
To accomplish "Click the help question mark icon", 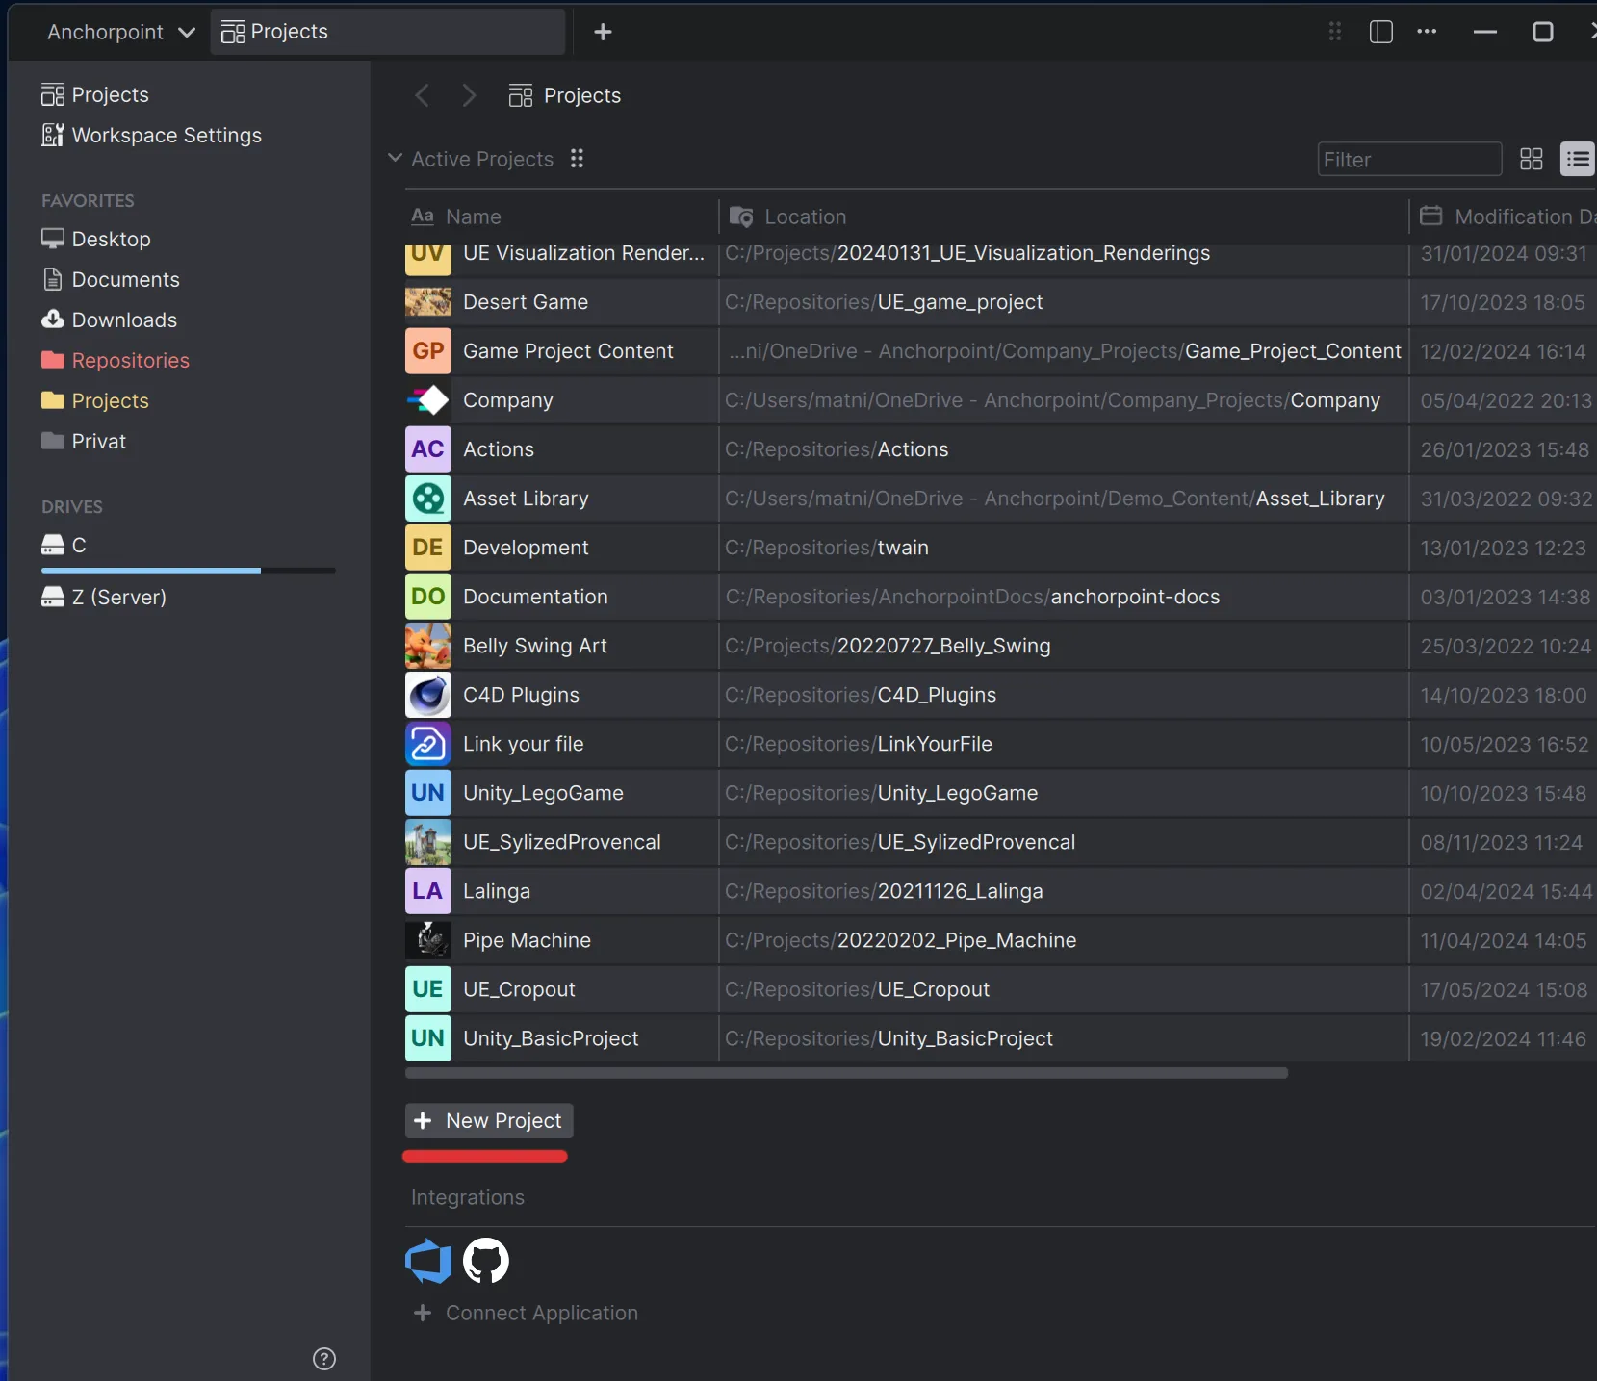I will 323,1359.
